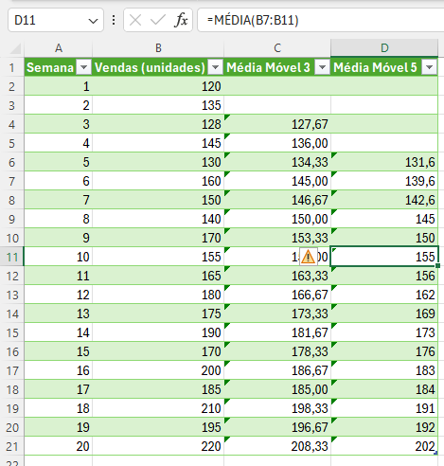
Task: Click the formula bar options dots
Action: (x=114, y=20)
